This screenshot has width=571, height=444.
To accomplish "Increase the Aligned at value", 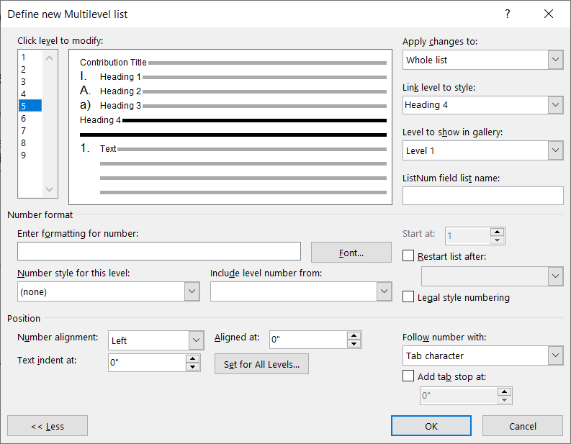I will (354, 335).
